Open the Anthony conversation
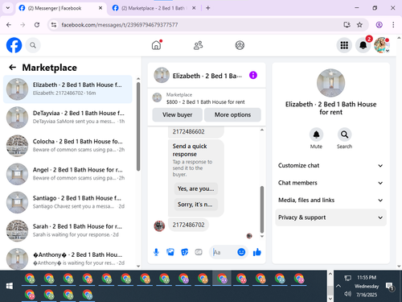Image resolution: width=402 pixels, height=302 pixels. 68,259
